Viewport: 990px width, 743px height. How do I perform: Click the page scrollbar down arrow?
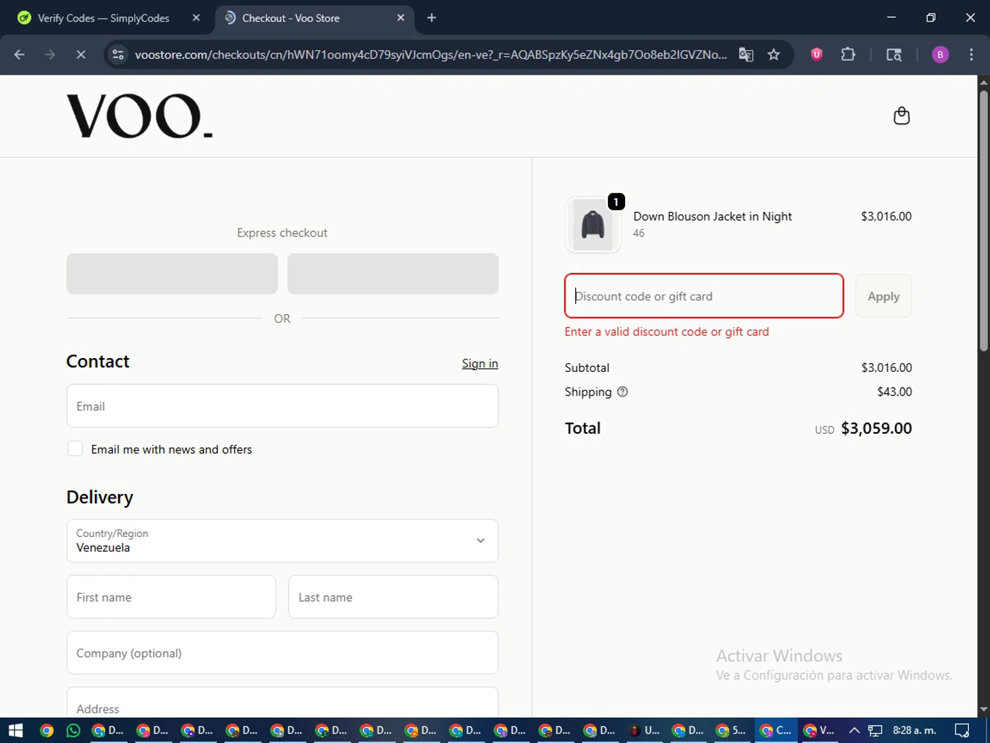[983, 709]
